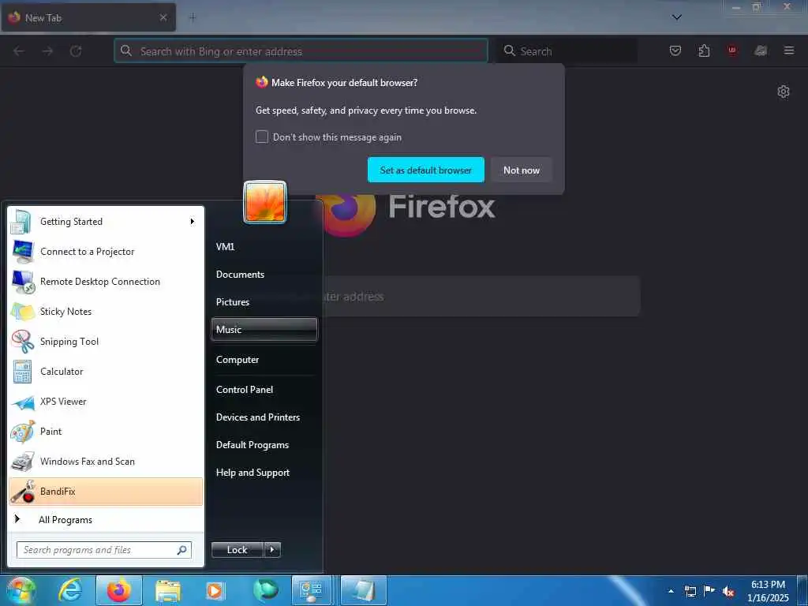The image size is (808, 606).
Task: Click the user account picture
Action: tap(265, 202)
